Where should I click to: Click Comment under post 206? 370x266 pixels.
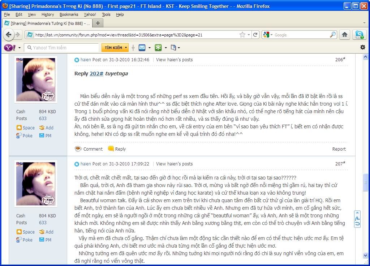click(93, 149)
